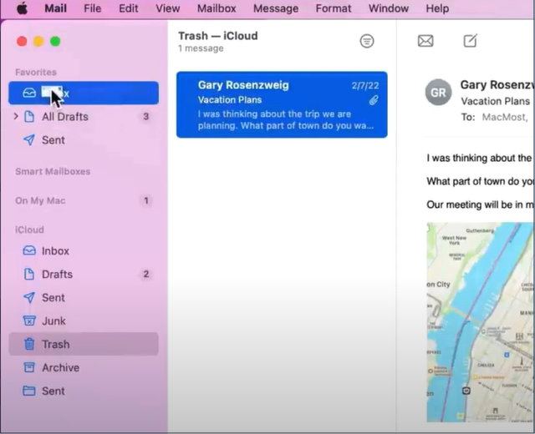The width and height of the screenshot is (535, 434).
Task: Click the Get New Mail envelope icon
Action: pos(425,41)
